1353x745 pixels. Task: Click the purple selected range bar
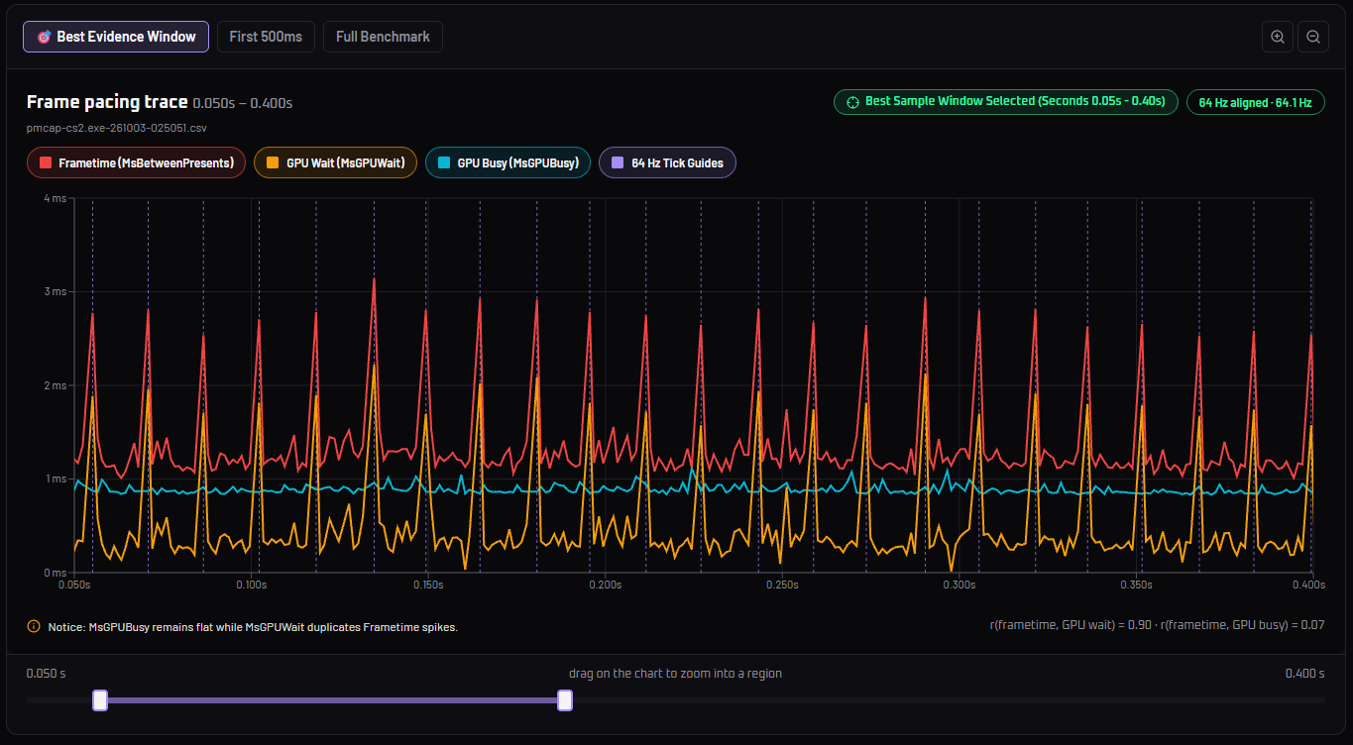[332, 700]
